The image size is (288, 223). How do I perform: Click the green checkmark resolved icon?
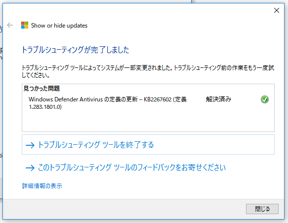264,99
